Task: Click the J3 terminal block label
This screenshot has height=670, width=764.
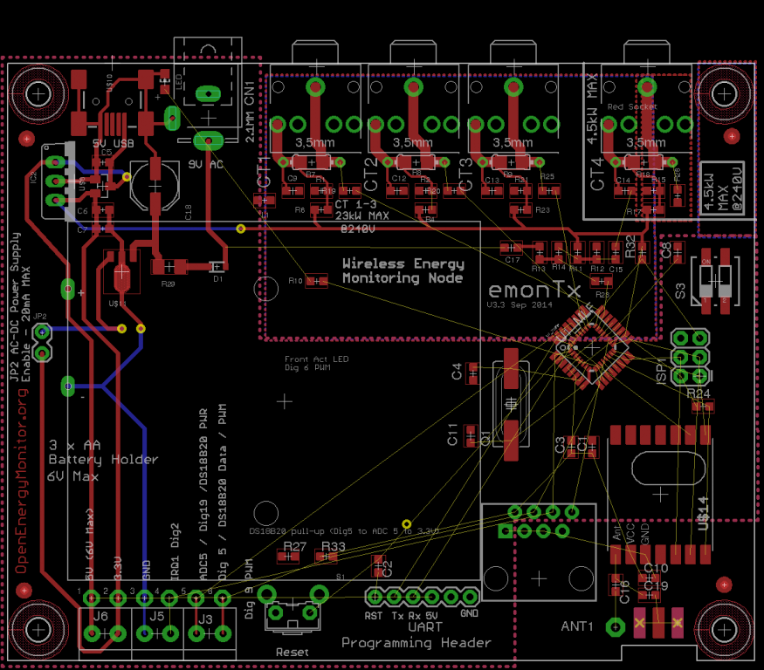Action: coord(205,619)
